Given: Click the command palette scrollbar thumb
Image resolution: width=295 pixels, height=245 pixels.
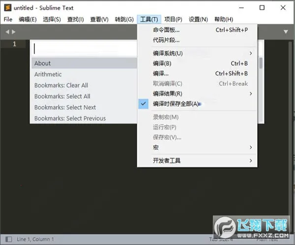Looking at the screenshot, I should [x=261, y=63].
